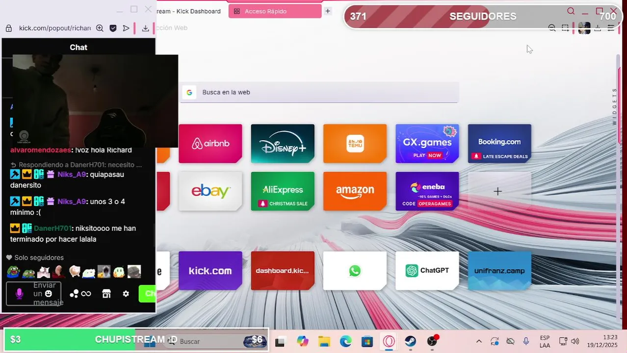Open the GX.games speed dial tile

click(427, 143)
